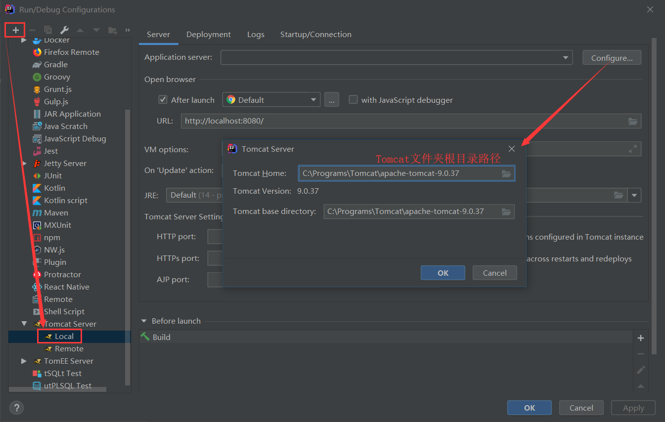The image size is (665, 422).
Task: Choose React Native entry
Action: [x=66, y=287]
